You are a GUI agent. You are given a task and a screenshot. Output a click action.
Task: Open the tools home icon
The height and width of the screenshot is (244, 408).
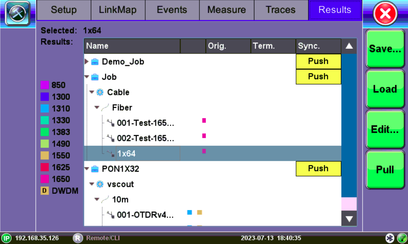coord(18,13)
